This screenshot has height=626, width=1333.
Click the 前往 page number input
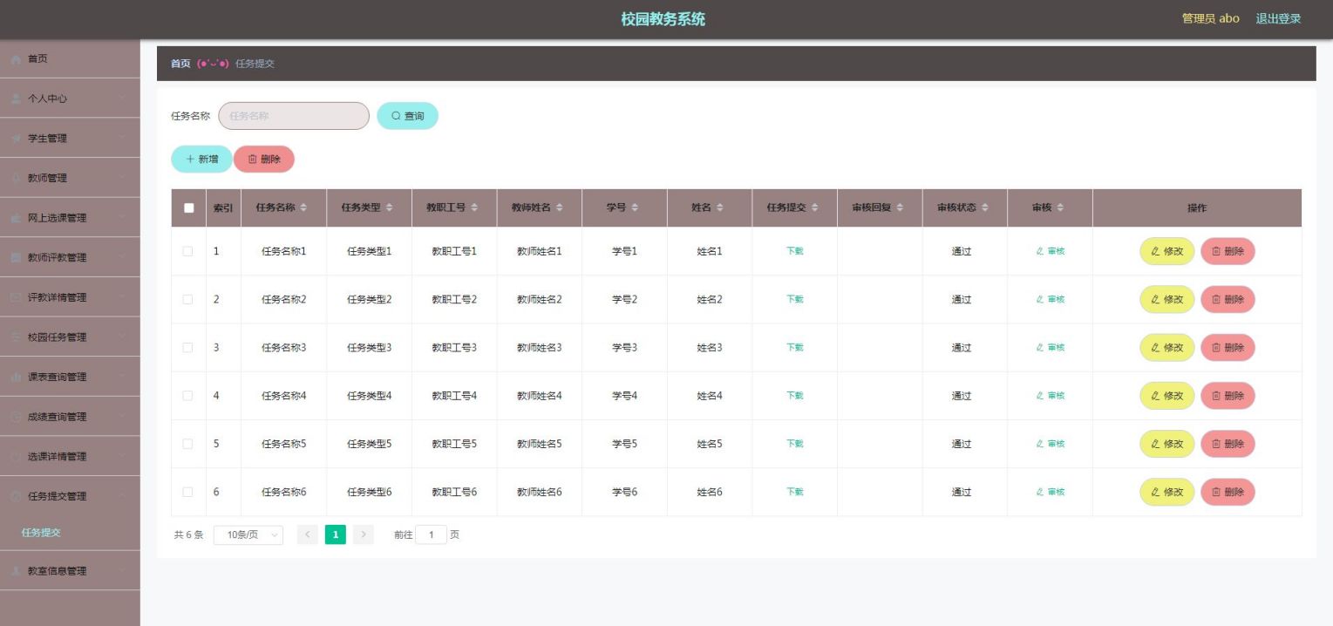431,534
